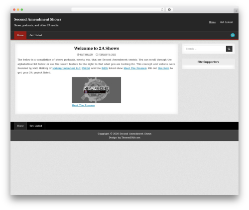
Task: Add a new browser tab with plus button
Action: (236, 11)
